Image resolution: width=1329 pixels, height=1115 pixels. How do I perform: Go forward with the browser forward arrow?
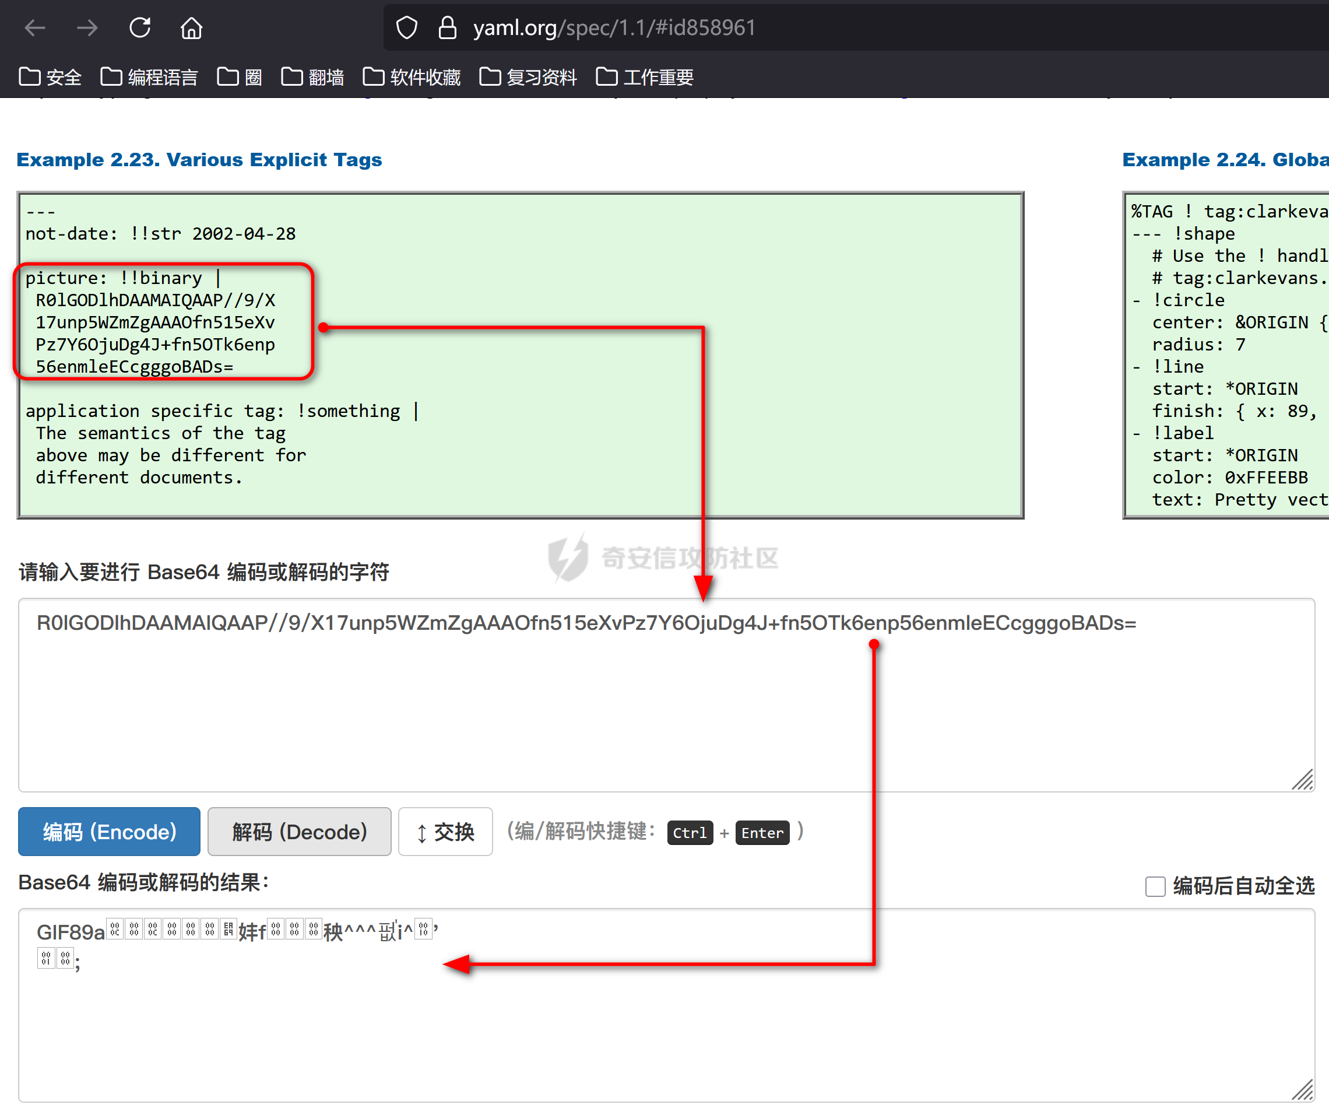point(87,28)
